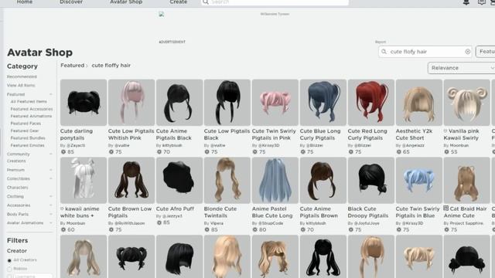
Task: Visit creator @StrapCode profile link
Action: [x=271, y=223]
